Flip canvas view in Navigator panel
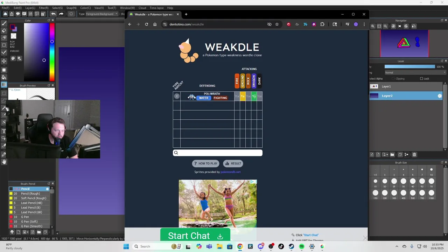Screen dimensions: 448x252 click(x=414, y=26)
